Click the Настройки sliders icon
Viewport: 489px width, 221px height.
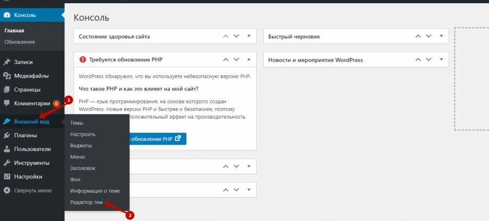point(7,176)
